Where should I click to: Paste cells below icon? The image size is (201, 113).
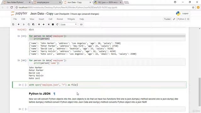[x=34, y=24]
